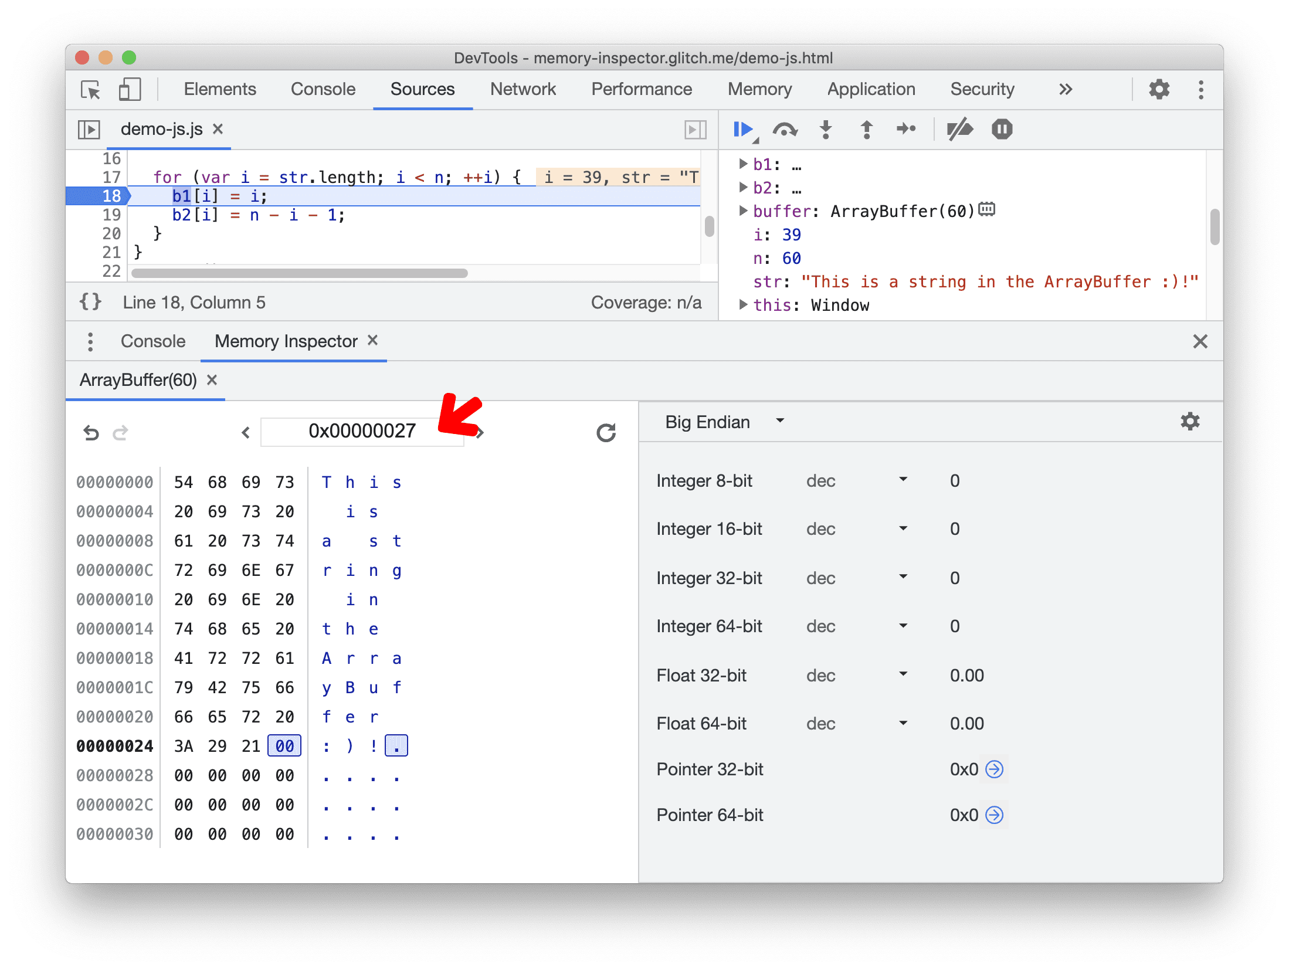Screen dimensions: 1289x970
Task: Switch to the Console tab
Action: point(151,341)
